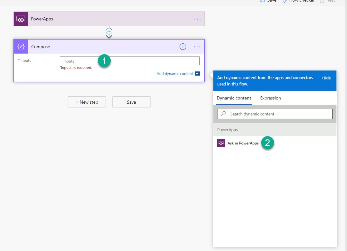Switch to the Expression tab

270,98
